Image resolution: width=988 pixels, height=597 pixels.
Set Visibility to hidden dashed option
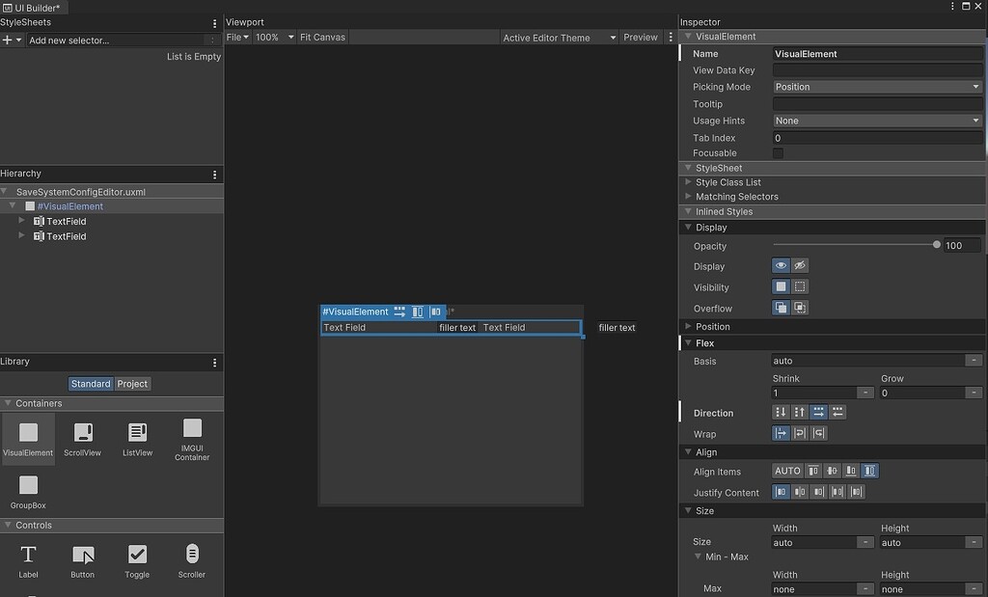point(801,286)
